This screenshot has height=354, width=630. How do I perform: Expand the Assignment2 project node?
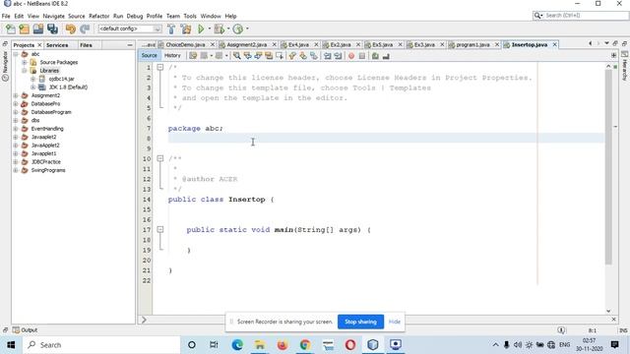16,95
